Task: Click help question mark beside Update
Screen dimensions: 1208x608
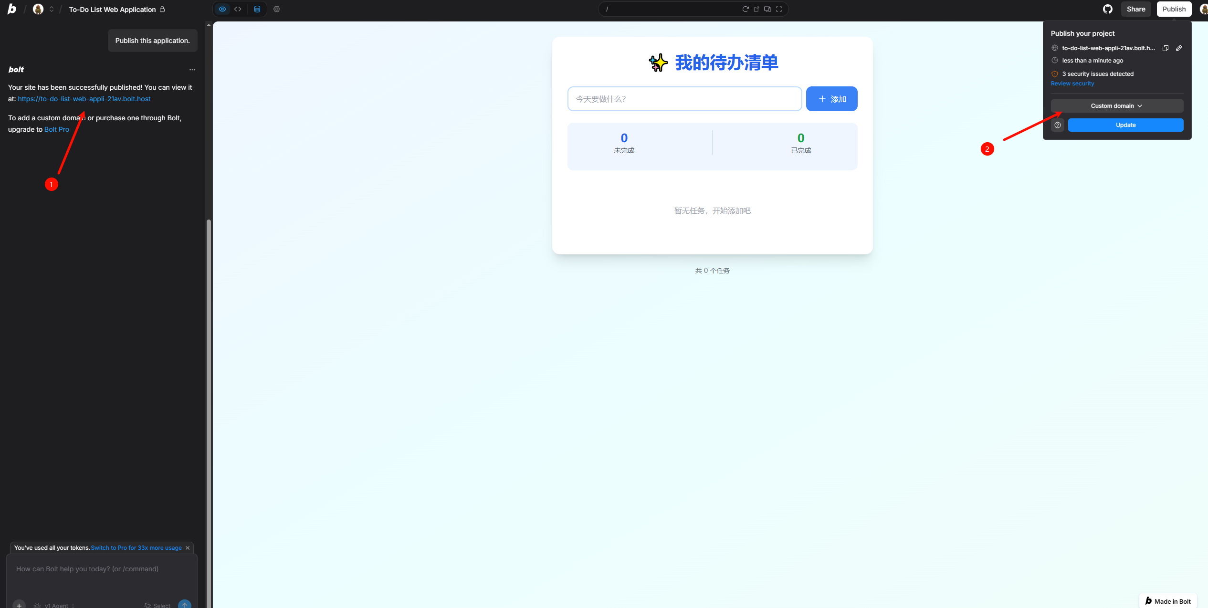Action: coord(1058,125)
